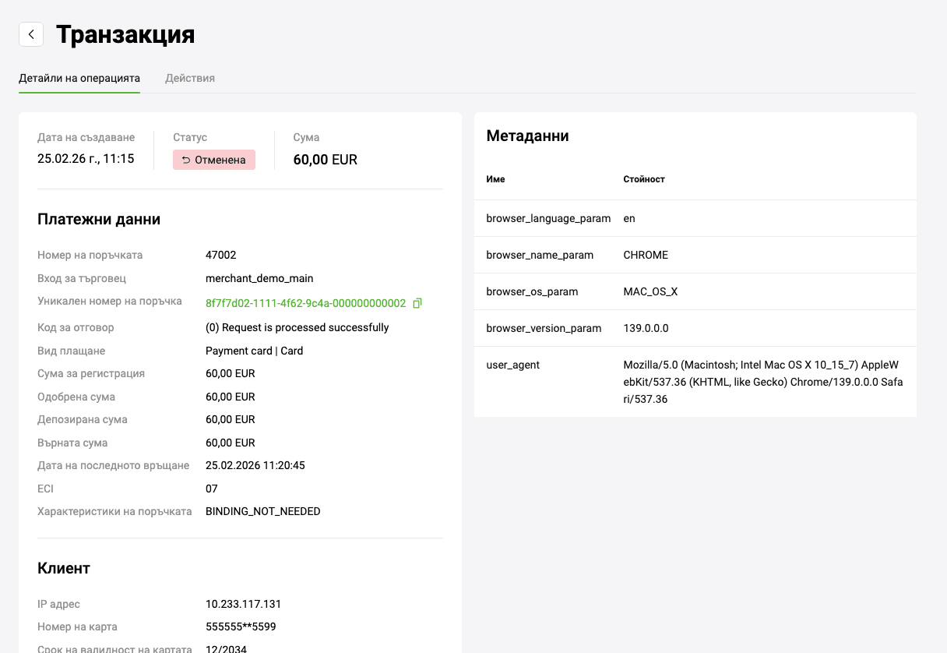Click the MAC_OS_X value in metadata table

pos(650,291)
